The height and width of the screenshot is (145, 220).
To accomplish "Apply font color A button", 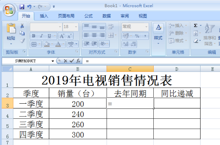I will click(58, 44).
